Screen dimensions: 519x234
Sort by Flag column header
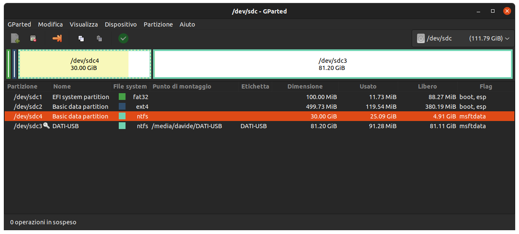click(486, 86)
